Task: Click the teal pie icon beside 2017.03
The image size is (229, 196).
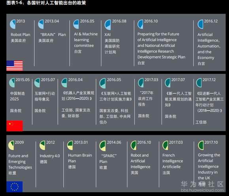Action: pos(141,82)
